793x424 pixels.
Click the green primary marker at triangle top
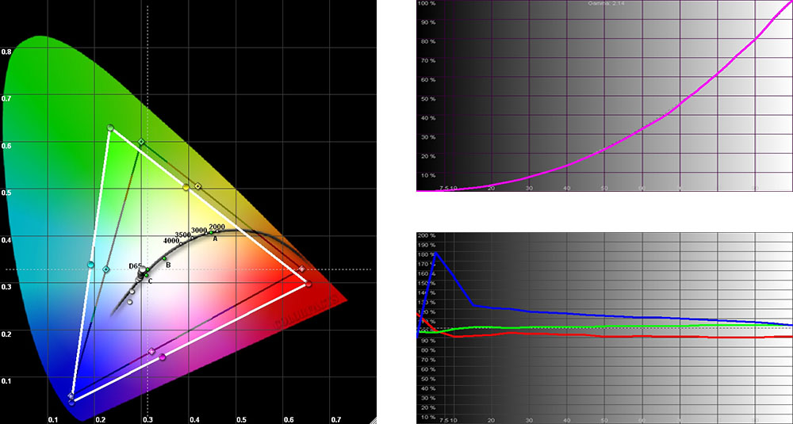(x=110, y=128)
